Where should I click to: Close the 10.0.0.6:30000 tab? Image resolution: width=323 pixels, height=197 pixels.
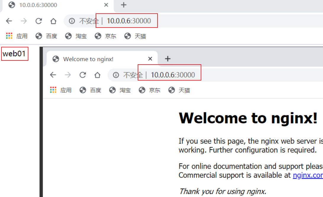tap(106, 5)
